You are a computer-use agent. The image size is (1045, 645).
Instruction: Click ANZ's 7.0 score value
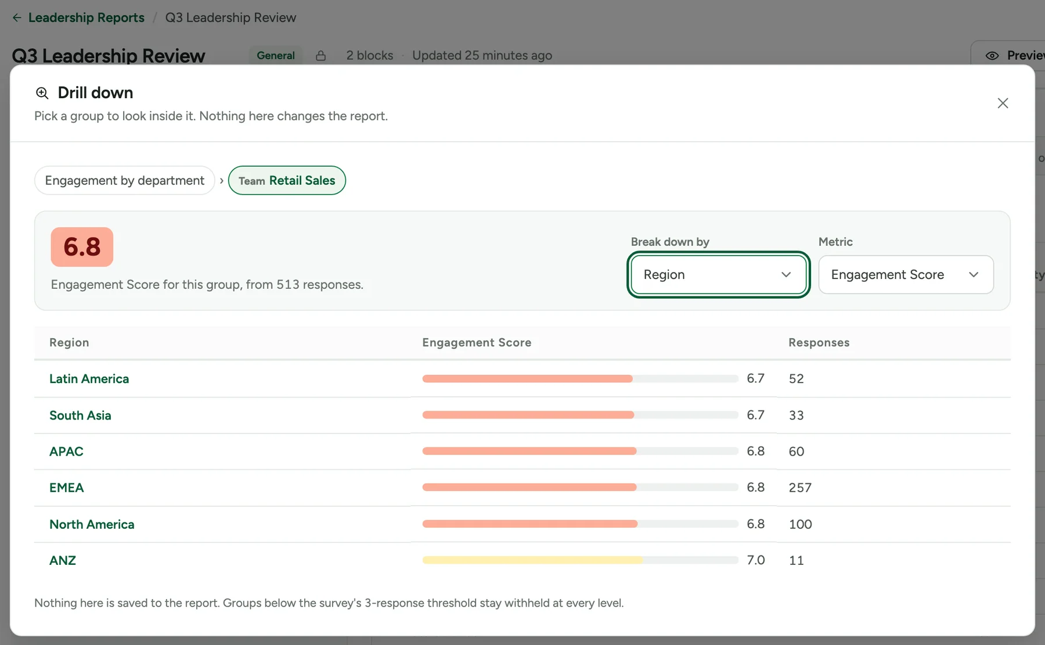pyautogui.click(x=755, y=560)
